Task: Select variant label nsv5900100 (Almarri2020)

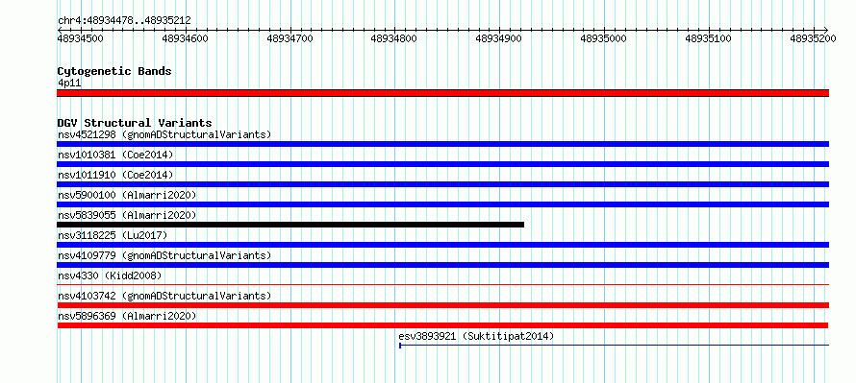Action: (x=127, y=195)
